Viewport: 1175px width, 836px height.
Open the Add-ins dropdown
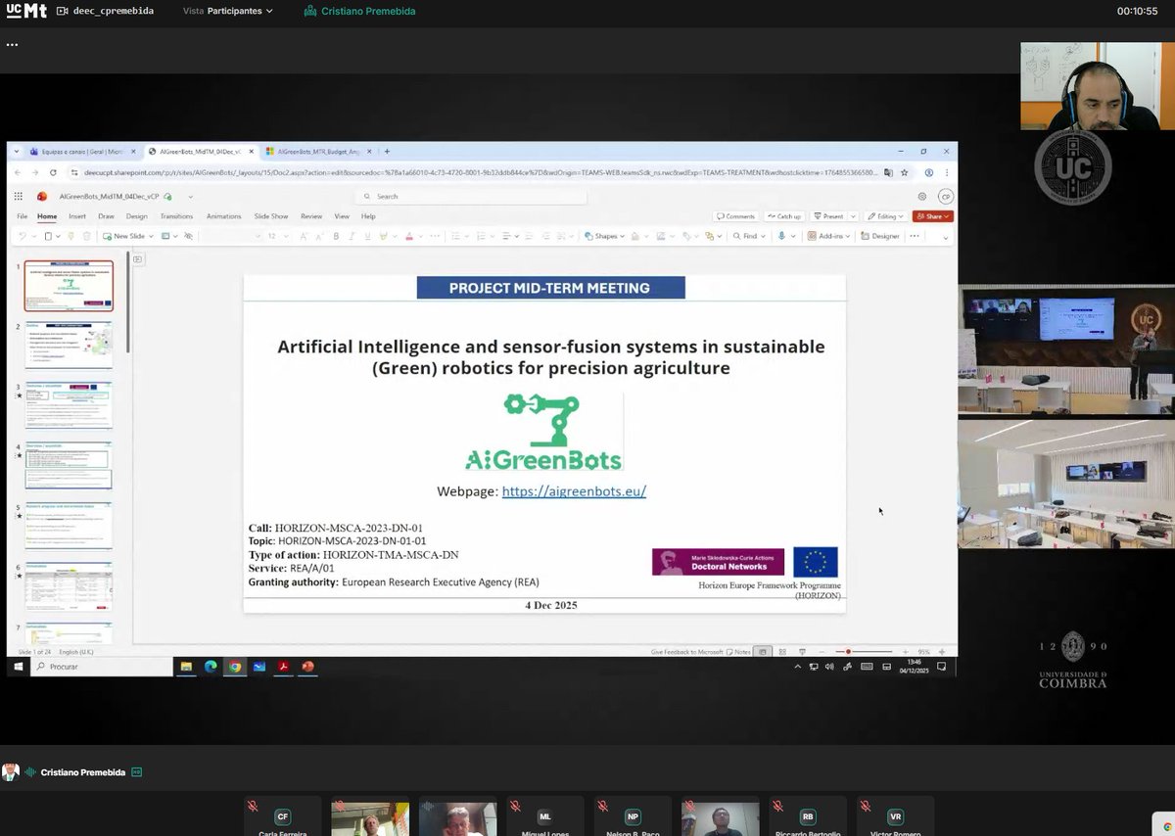tap(828, 236)
